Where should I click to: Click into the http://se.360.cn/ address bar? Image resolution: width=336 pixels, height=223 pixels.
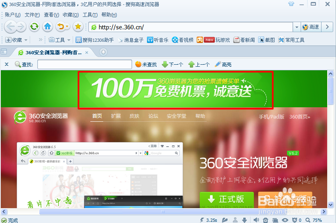(x=191, y=27)
